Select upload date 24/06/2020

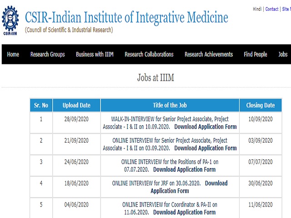pyautogui.click(x=76, y=162)
